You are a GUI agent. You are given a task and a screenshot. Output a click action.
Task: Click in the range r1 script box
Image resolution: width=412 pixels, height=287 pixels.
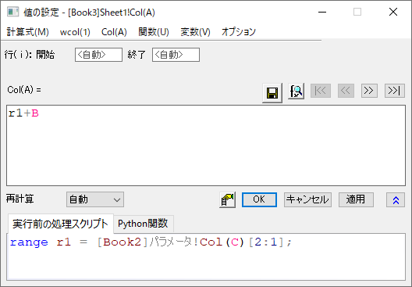207,257
